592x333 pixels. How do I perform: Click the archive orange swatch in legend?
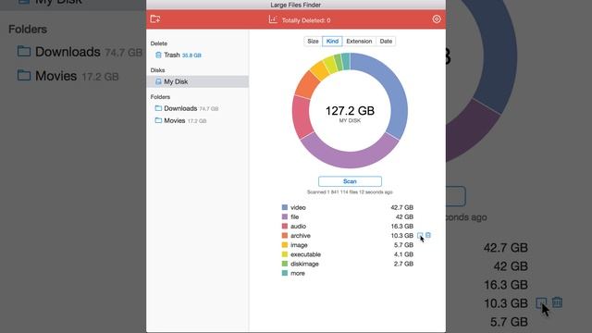[x=285, y=236]
